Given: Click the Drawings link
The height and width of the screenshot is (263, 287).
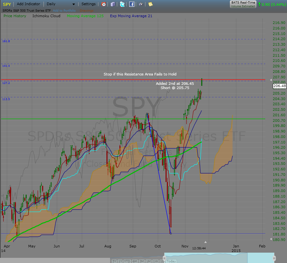Looking at the screenshot, I should point(87,11).
